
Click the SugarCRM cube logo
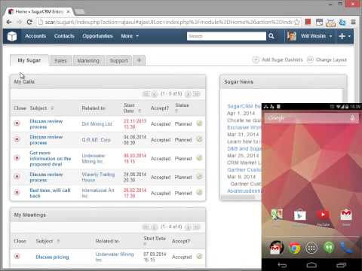tap(12, 36)
